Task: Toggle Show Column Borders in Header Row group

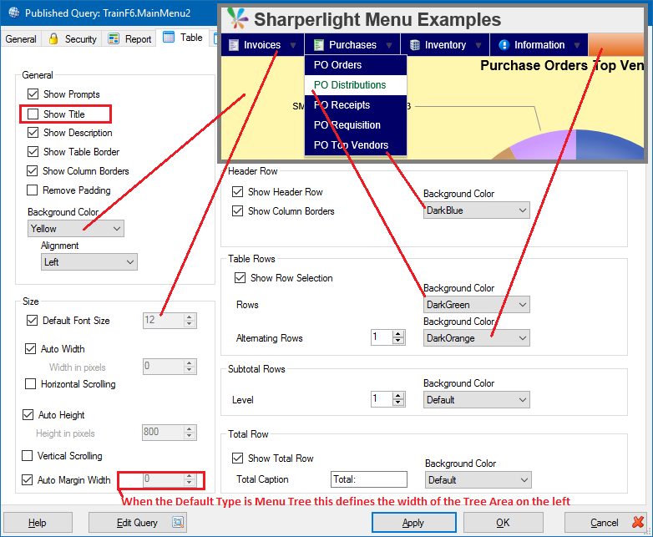Action: (237, 210)
